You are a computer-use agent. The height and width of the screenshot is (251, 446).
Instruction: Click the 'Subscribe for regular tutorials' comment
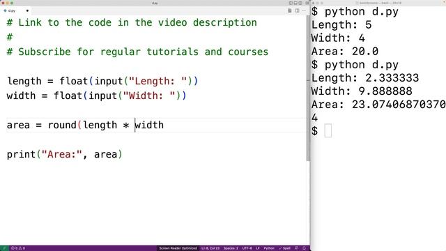(137, 52)
